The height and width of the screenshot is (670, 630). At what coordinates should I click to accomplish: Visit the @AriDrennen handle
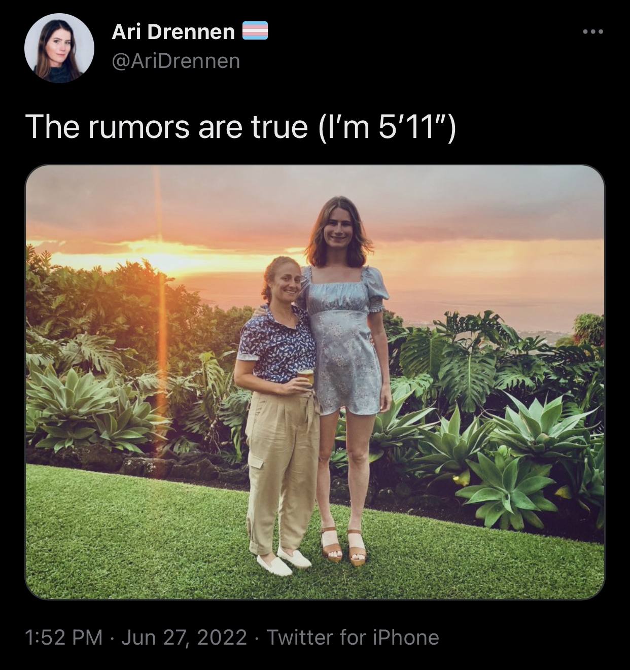click(176, 61)
